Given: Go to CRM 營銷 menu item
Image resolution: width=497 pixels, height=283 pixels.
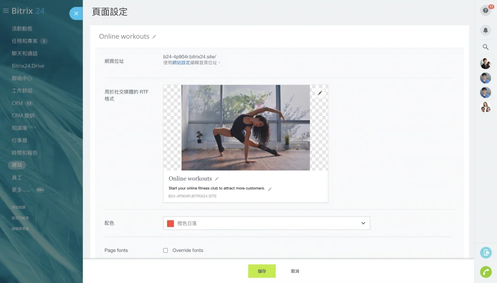Looking at the screenshot, I should click(x=23, y=116).
